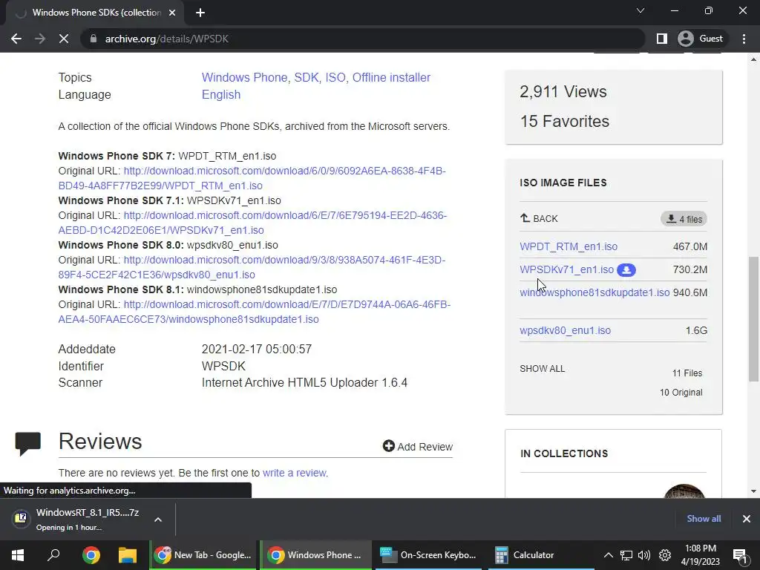Switch to On-Screen Keyboard window
This screenshot has width=760, height=570.
429,555
